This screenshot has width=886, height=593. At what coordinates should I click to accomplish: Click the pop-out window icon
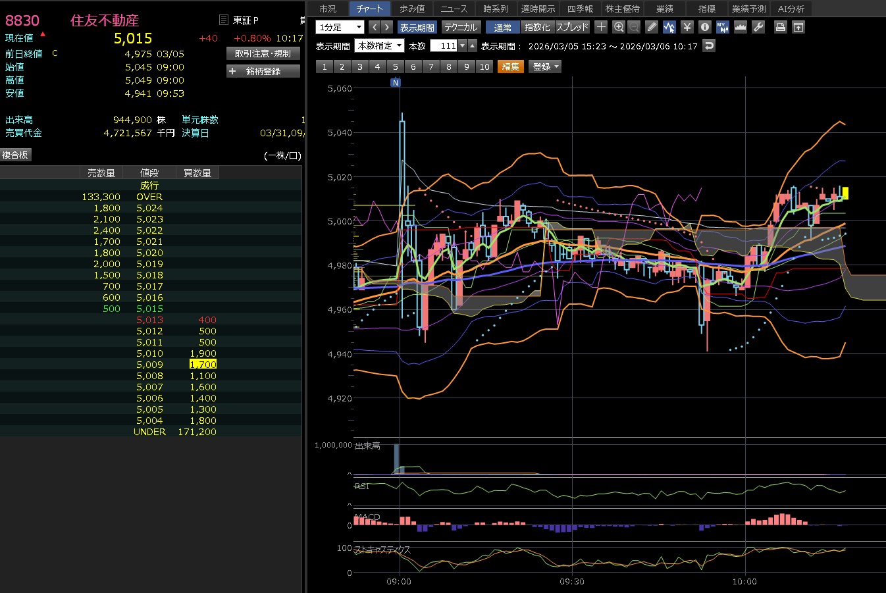[798, 27]
